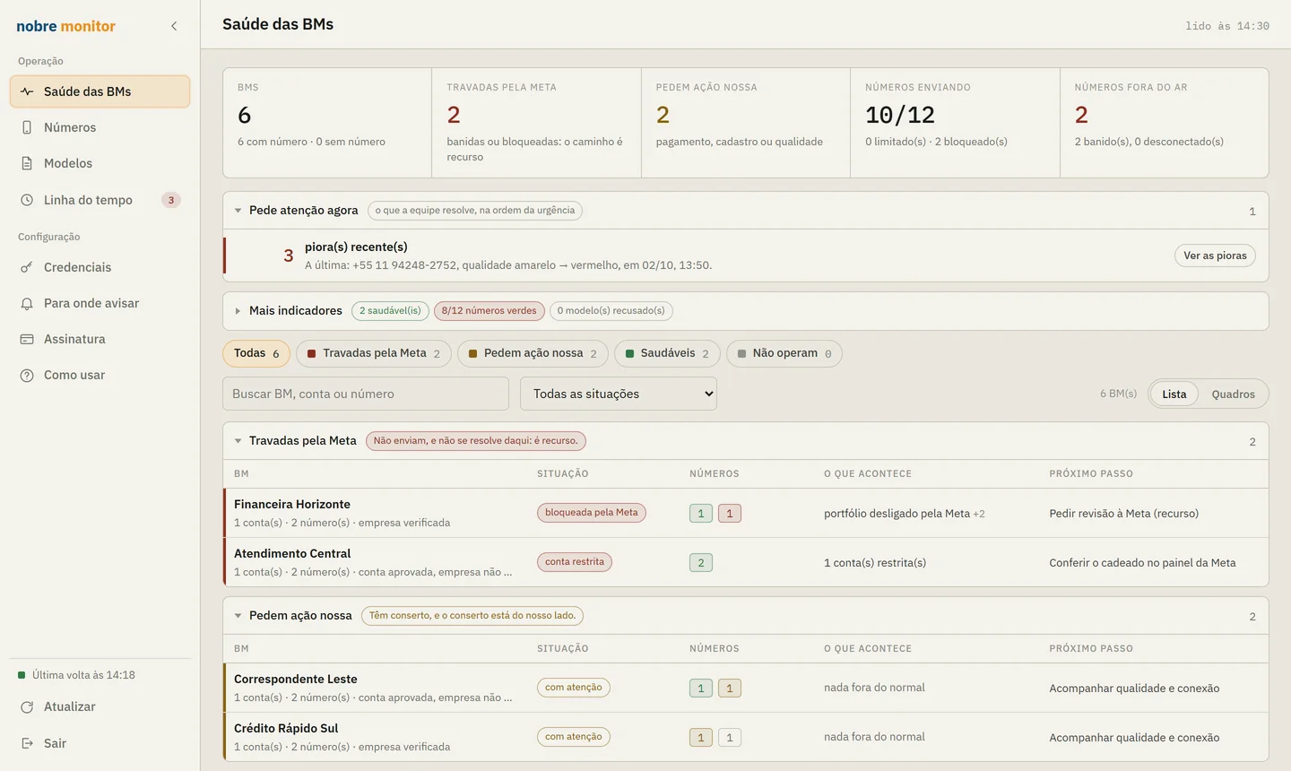
Task: Click the Atualizar refresh icon
Action: (x=27, y=706)
